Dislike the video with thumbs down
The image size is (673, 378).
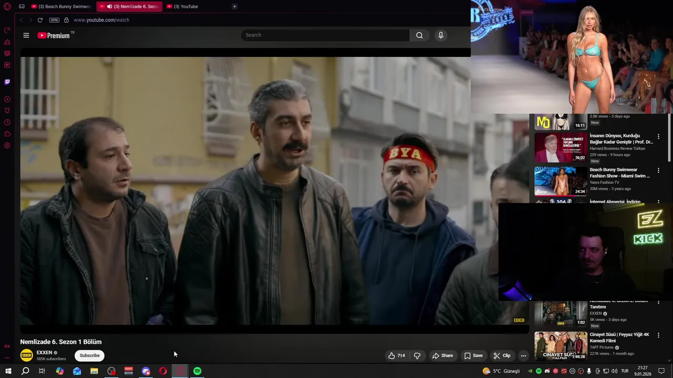pyautogui.click(x=417, y=355)
